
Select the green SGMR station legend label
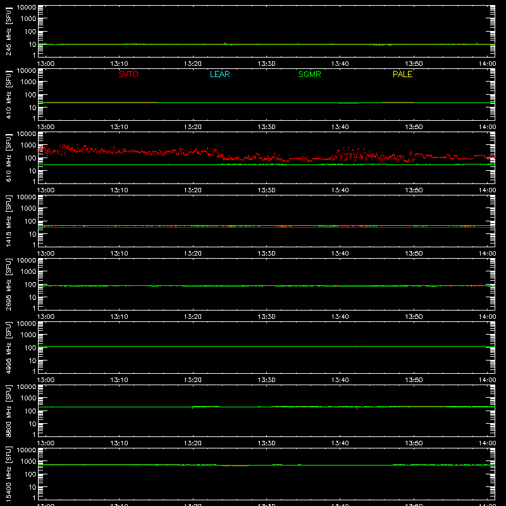309,74
